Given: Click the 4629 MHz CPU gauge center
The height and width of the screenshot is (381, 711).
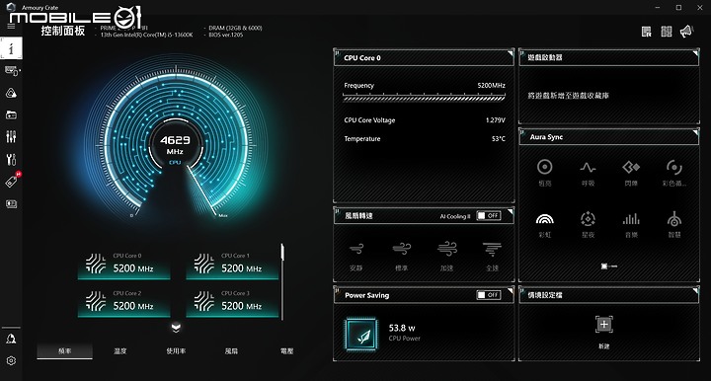Looking at the screenshot, I should coord(175,145).
